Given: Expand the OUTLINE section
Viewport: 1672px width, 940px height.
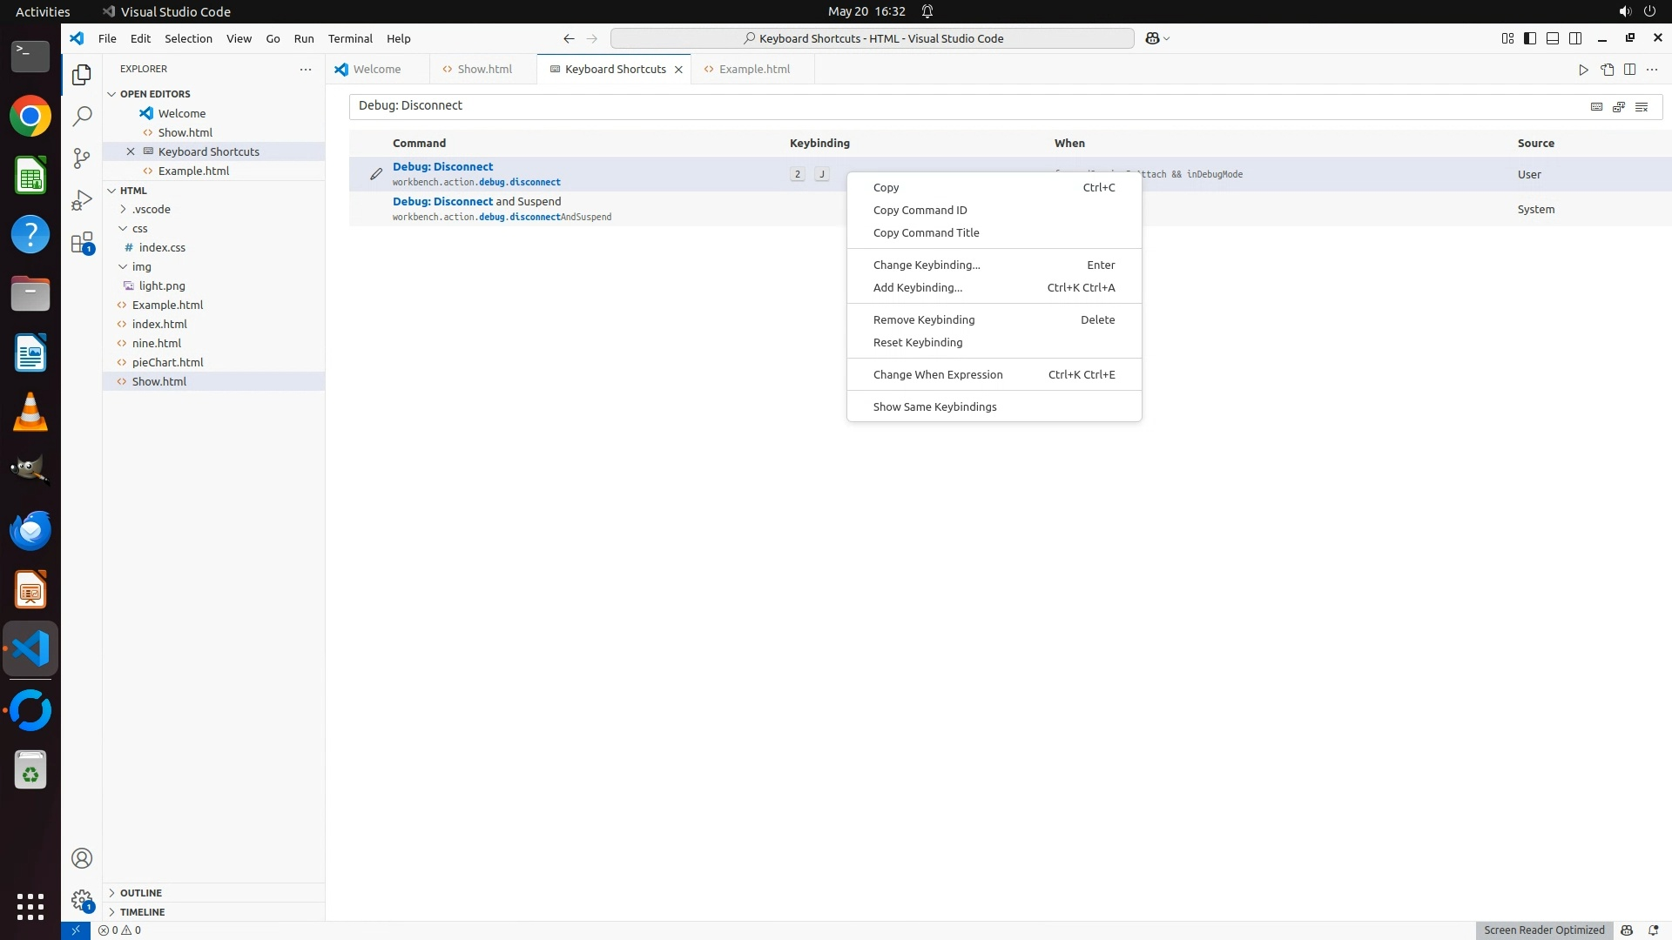Looking at the screenshot, I should click(141, 893).
